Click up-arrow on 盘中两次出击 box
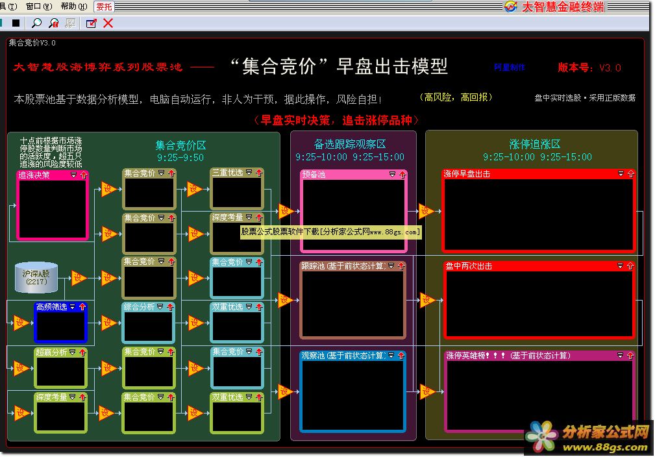The width and height of the screenshot is (655, 457). point(630,266)
